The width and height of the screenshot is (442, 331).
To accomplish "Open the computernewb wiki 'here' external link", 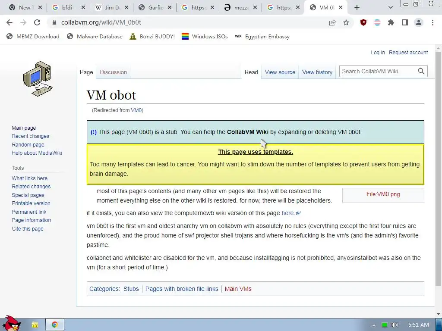I will (x=291, y=213).
